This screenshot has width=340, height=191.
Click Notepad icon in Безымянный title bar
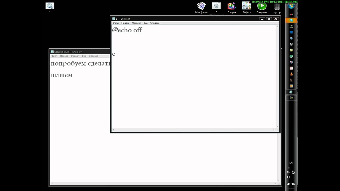[x=52, y=52]
